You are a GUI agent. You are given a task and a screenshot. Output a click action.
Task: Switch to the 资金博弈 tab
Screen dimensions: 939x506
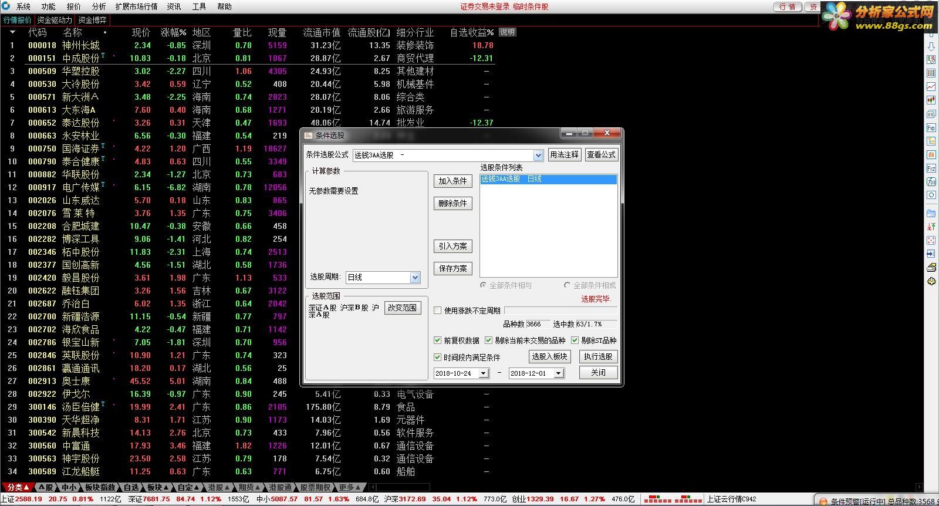[x=93, y=20]
